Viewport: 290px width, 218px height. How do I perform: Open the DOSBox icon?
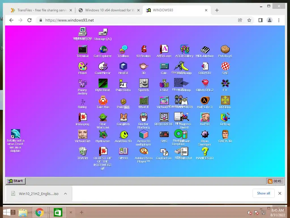(225, 102)
